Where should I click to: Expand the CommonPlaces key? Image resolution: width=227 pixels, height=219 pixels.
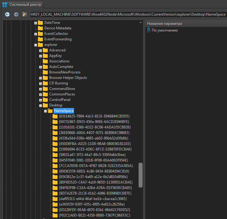[40, 95]
